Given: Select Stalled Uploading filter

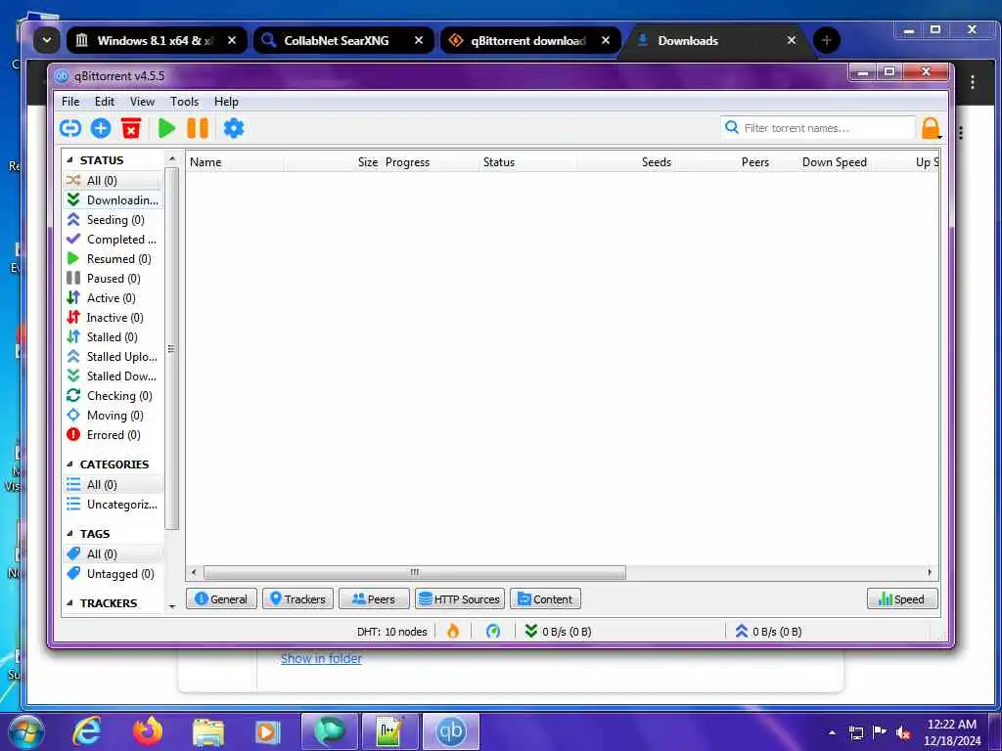Looking at the screenshot, I should click(x=114, y=356).
